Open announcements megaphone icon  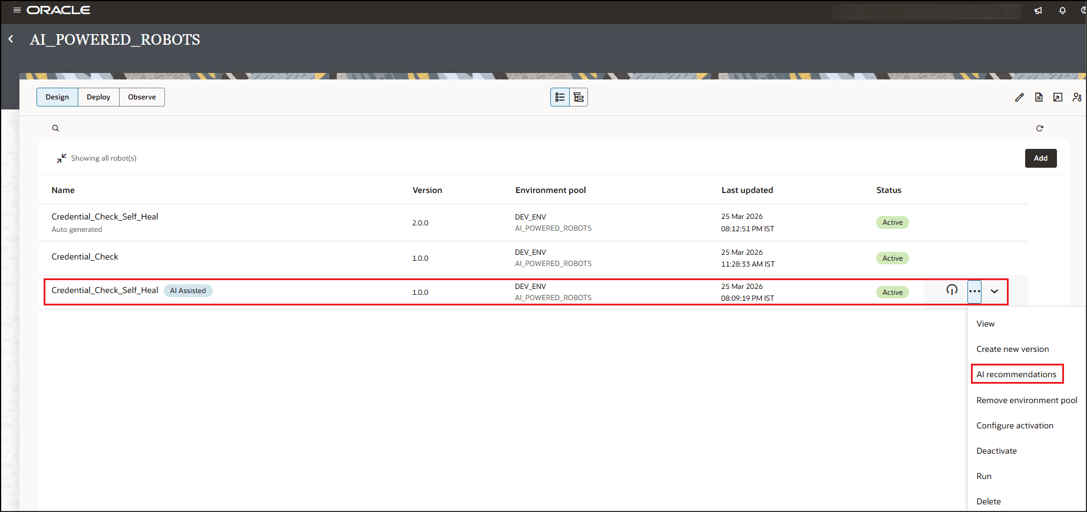pos(1038,11)
